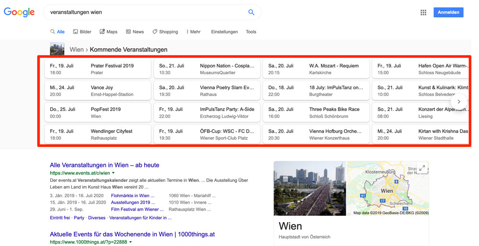Switch to the News tab
479x246 pixels.
135,32
